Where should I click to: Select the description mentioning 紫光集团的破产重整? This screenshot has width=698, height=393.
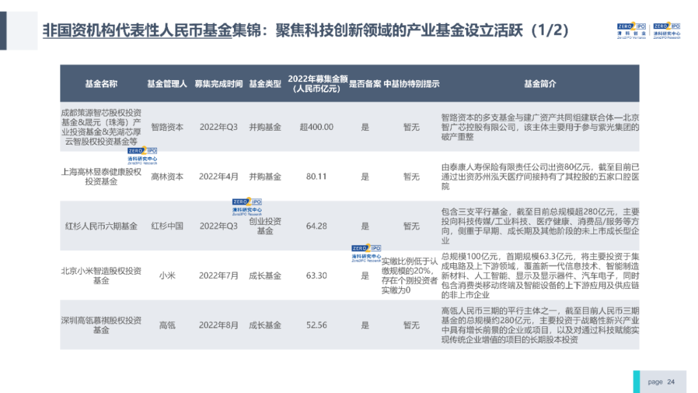tap(540, 127)
